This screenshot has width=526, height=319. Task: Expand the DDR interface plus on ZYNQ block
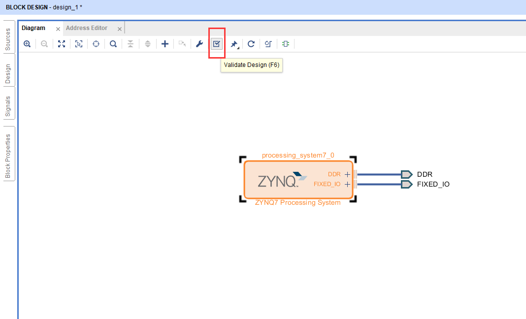(x=348, y=174)
